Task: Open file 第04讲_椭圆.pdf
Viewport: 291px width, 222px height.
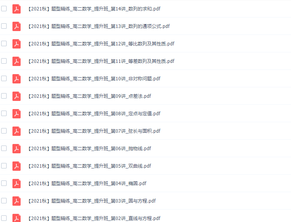Action: coord(87,184)
